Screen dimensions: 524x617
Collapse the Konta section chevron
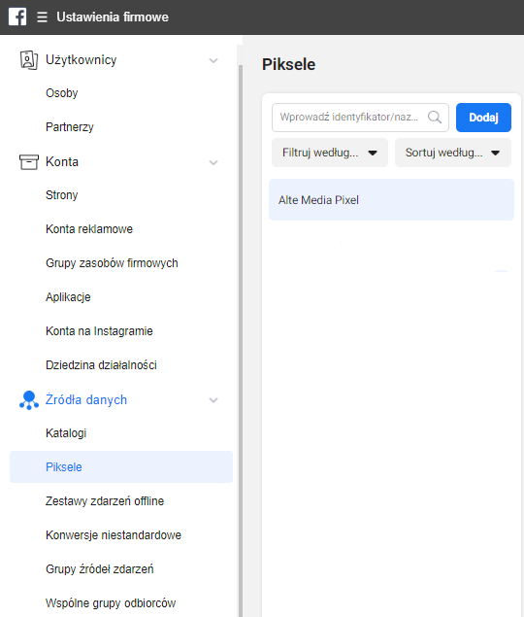[x=213, y=162]
